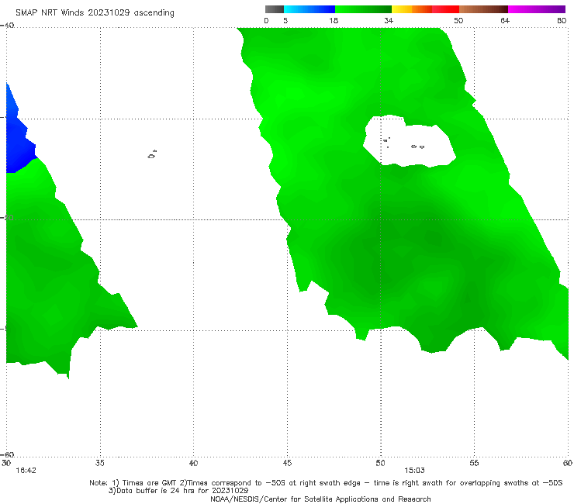Click the gray segment of the color bar

pos(275,9)
